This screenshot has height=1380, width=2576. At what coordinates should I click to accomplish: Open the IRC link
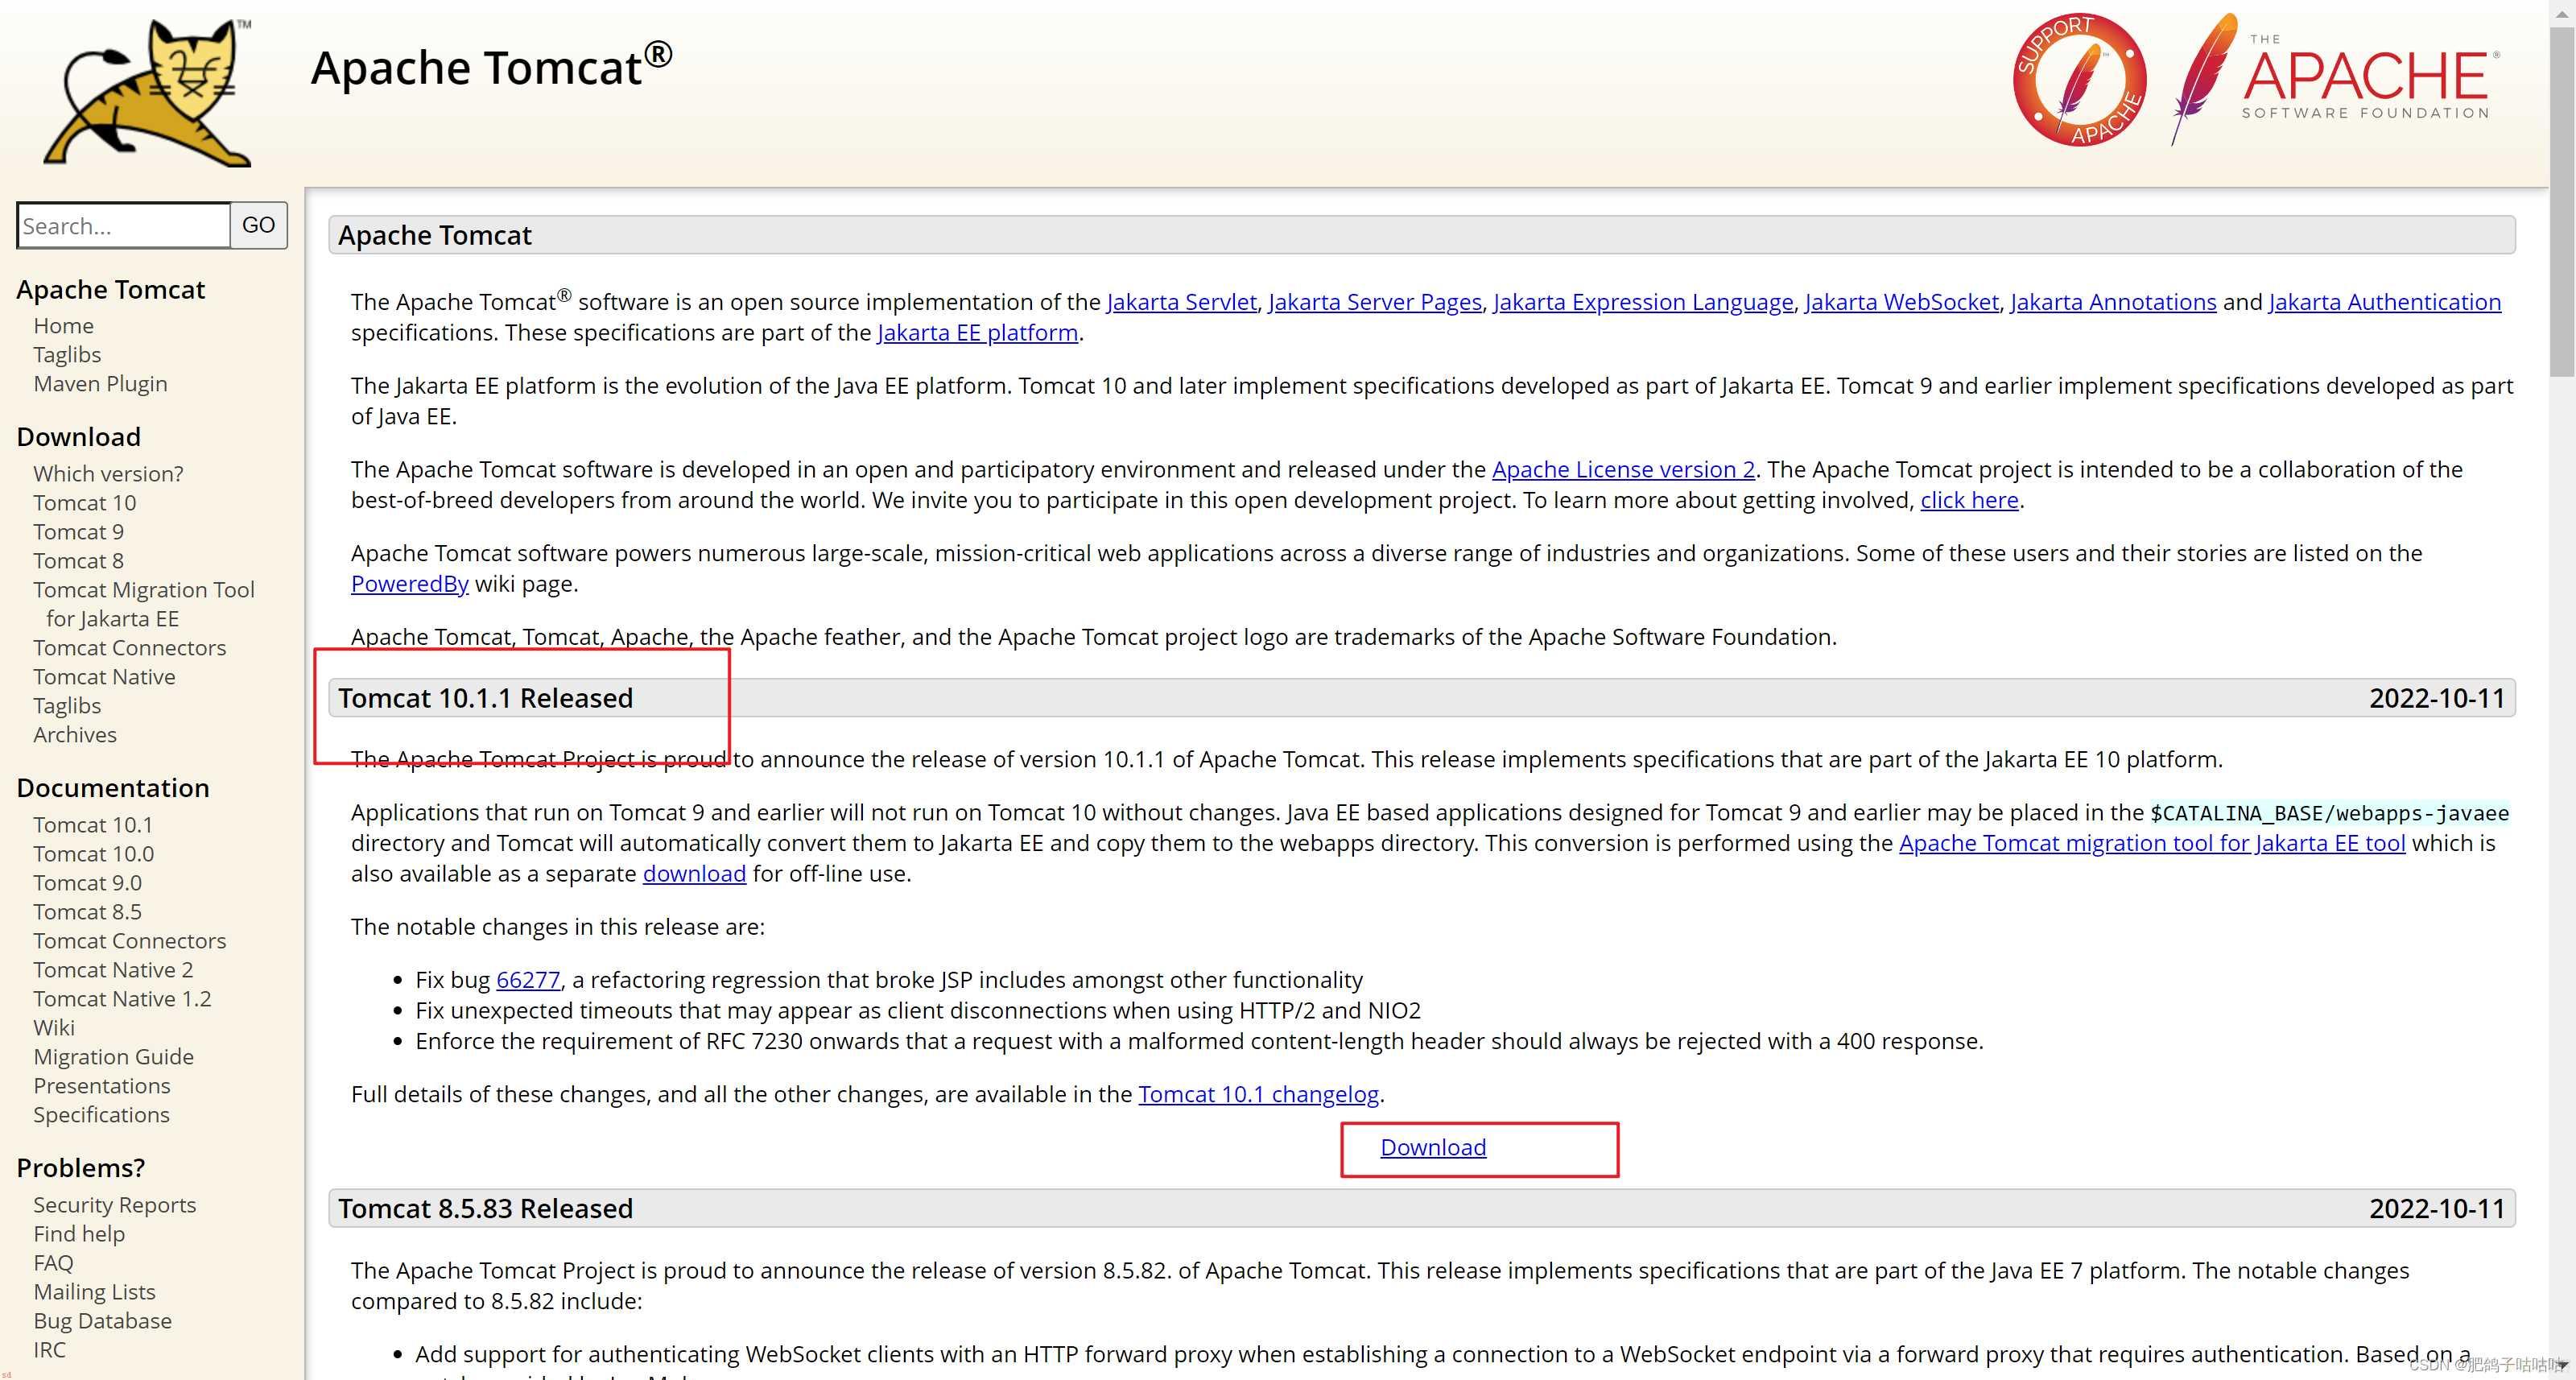tap(49, 1350)
